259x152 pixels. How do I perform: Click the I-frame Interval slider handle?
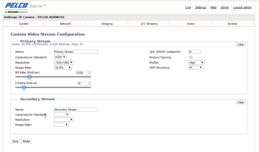pos(24,88)
